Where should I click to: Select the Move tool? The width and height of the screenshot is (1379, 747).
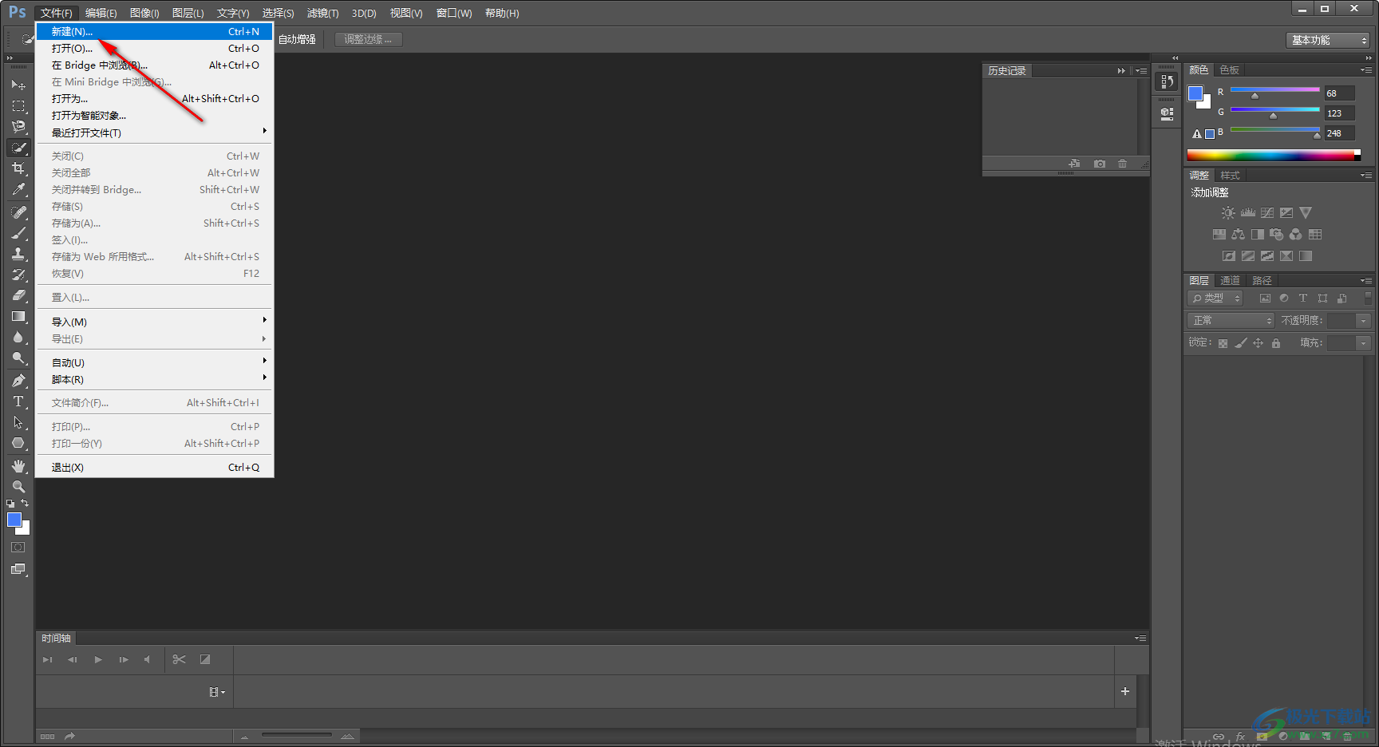[18, 85]
